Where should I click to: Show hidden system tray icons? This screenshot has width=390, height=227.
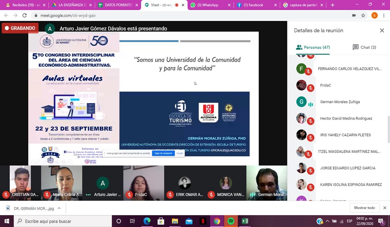click(x=327, y=221)
